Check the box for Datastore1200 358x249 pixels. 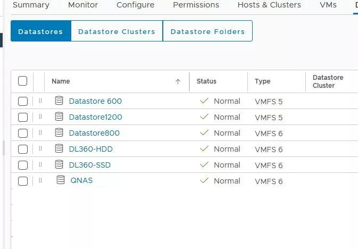click(23, 117)
